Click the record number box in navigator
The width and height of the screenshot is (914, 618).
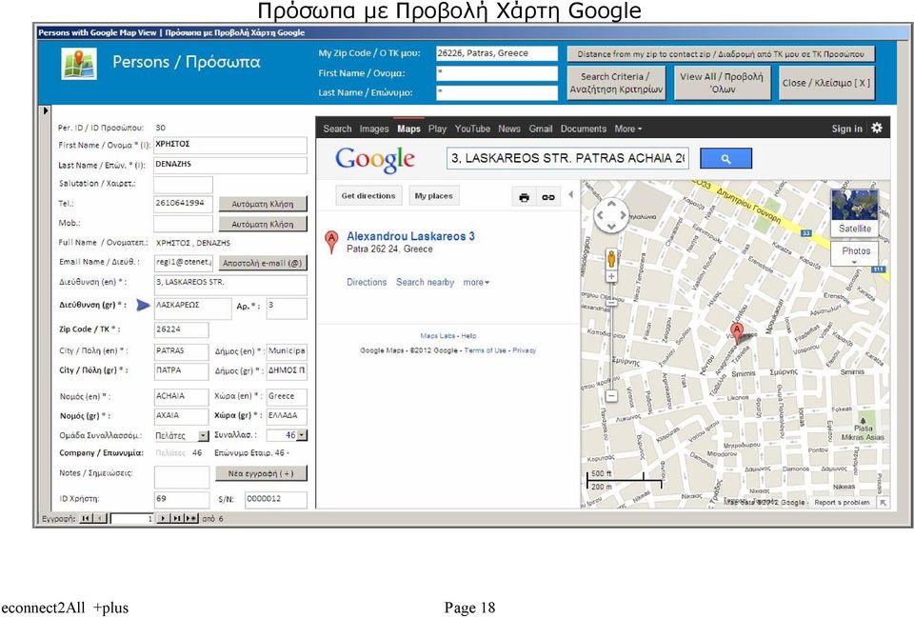point(131,518)
